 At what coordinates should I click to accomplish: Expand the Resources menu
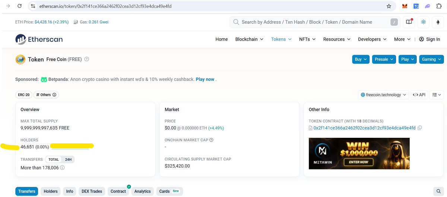337,39
